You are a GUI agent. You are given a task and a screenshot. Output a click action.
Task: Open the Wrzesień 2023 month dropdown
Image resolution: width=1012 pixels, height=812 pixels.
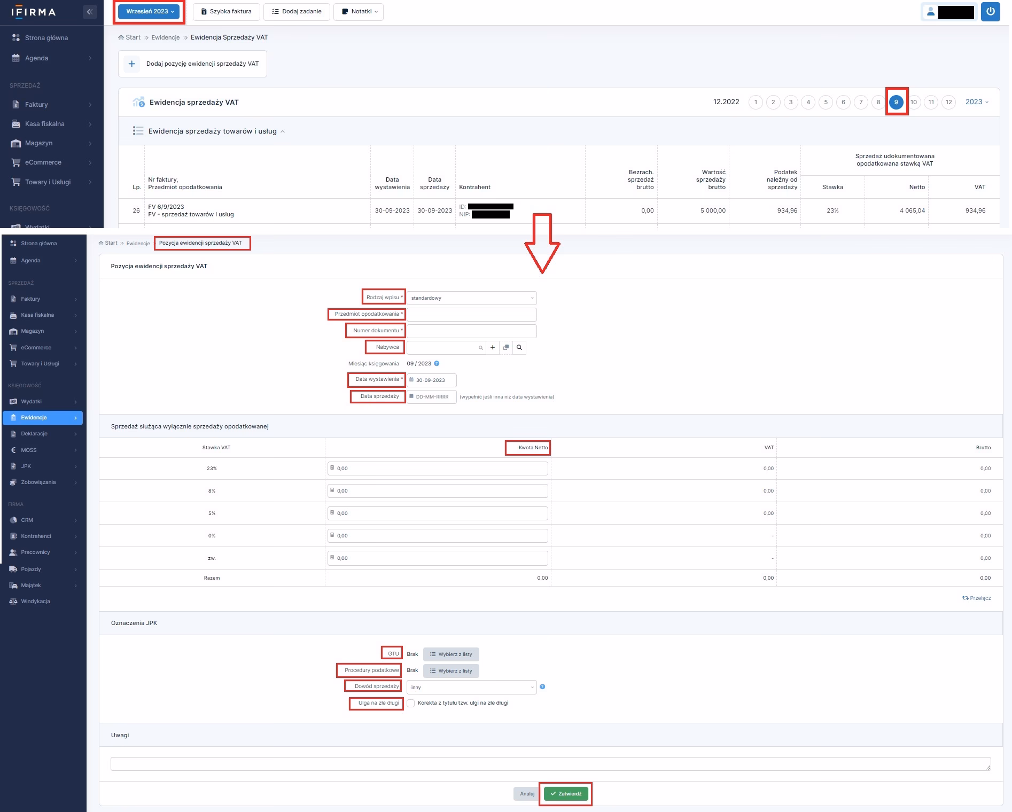[149, 12]
